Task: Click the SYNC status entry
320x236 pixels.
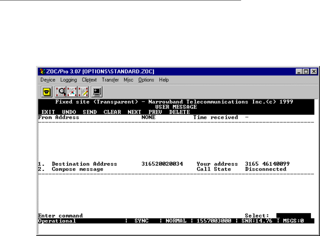Action: (x=141, y=221)
